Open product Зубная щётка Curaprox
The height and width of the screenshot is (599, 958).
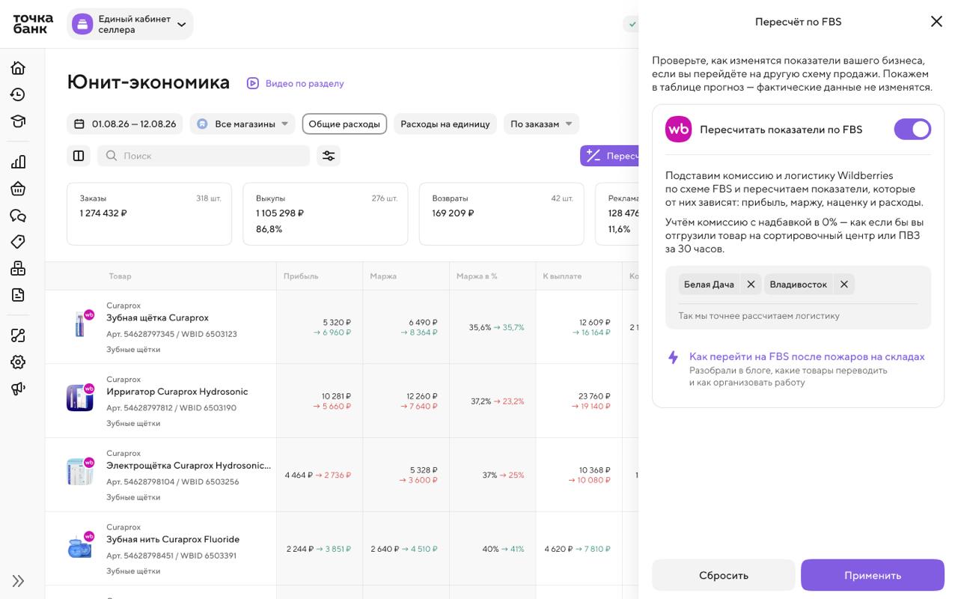(157, 317)
